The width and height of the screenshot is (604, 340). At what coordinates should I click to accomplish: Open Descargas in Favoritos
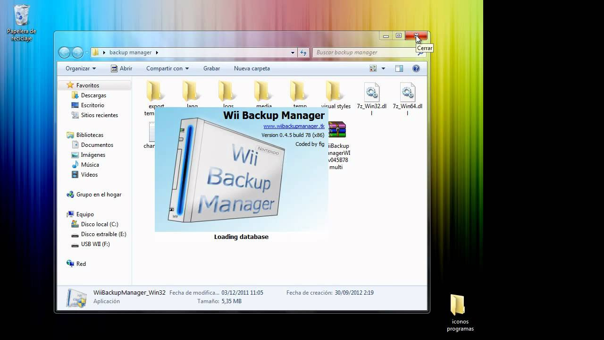(x=93, y=95)
